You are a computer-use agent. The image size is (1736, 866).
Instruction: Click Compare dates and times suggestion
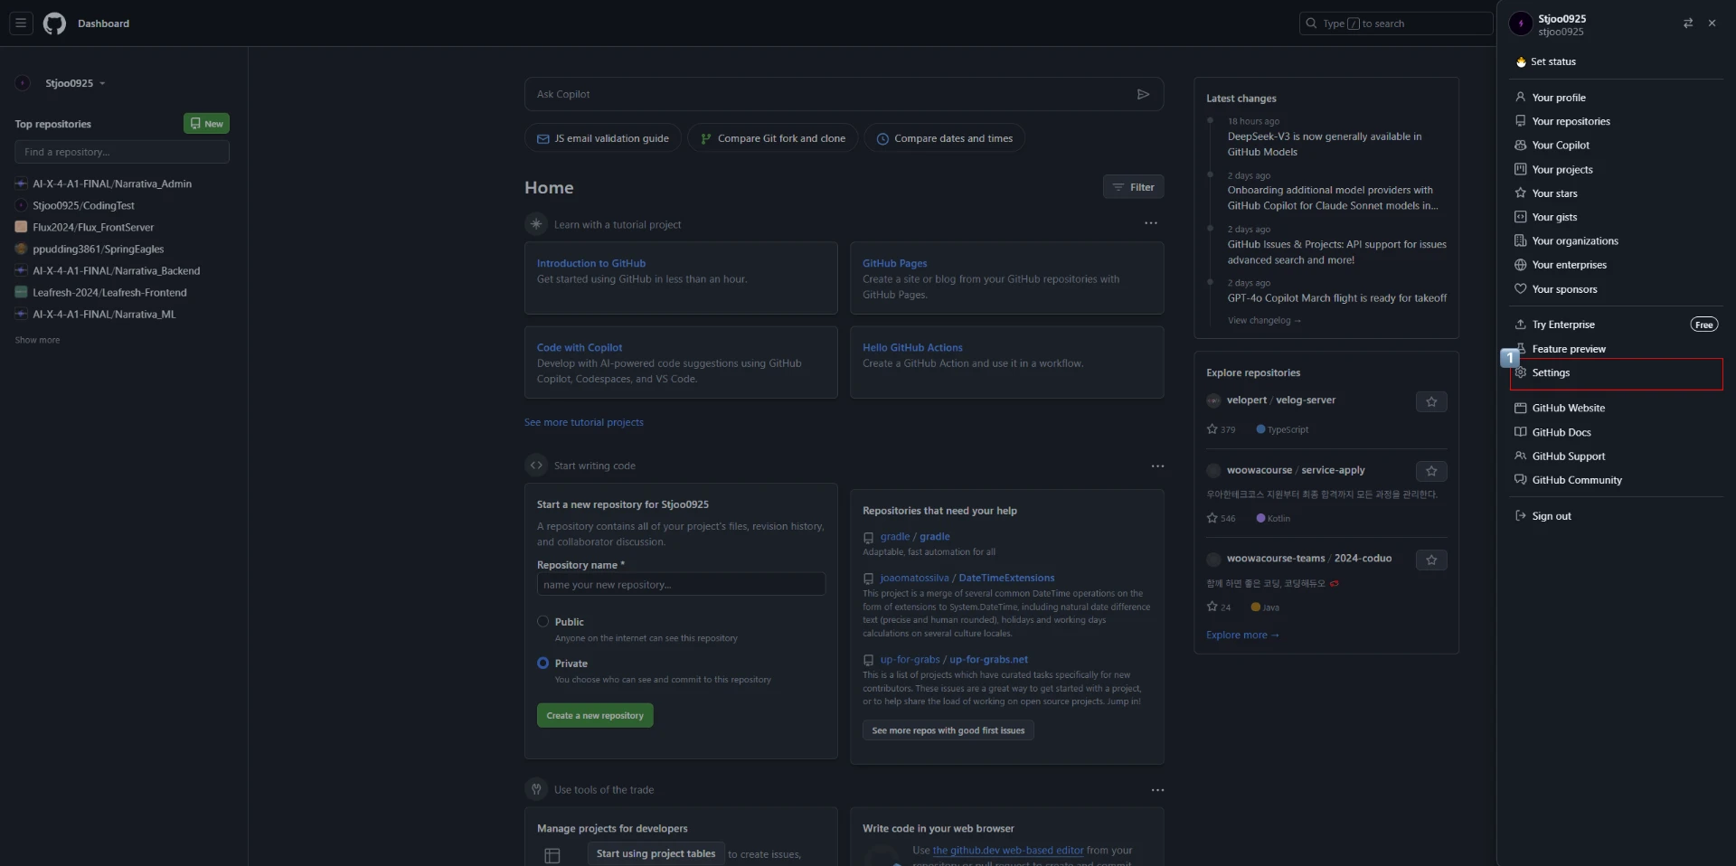coord(945,138)
